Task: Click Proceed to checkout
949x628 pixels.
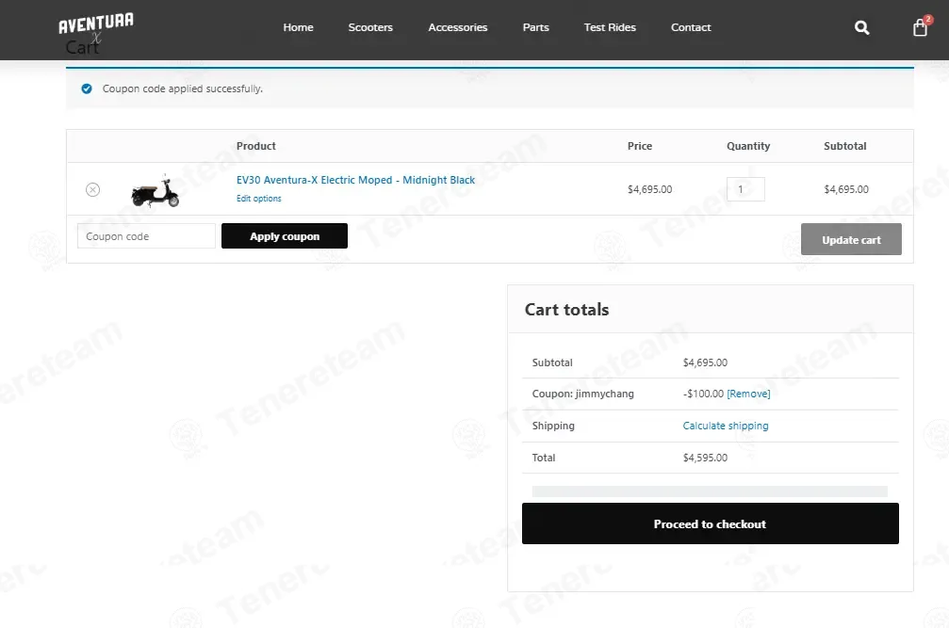Action: (710, 523)
